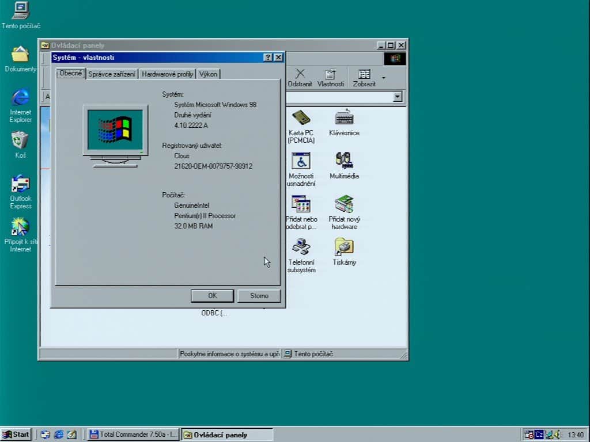The height and width of the screenshot is (442, 590).
Task: Click Vlastnosti toolbar button
Action: (x=330, y=78)
